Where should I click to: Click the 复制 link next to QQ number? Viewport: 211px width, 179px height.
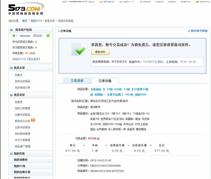160,62
